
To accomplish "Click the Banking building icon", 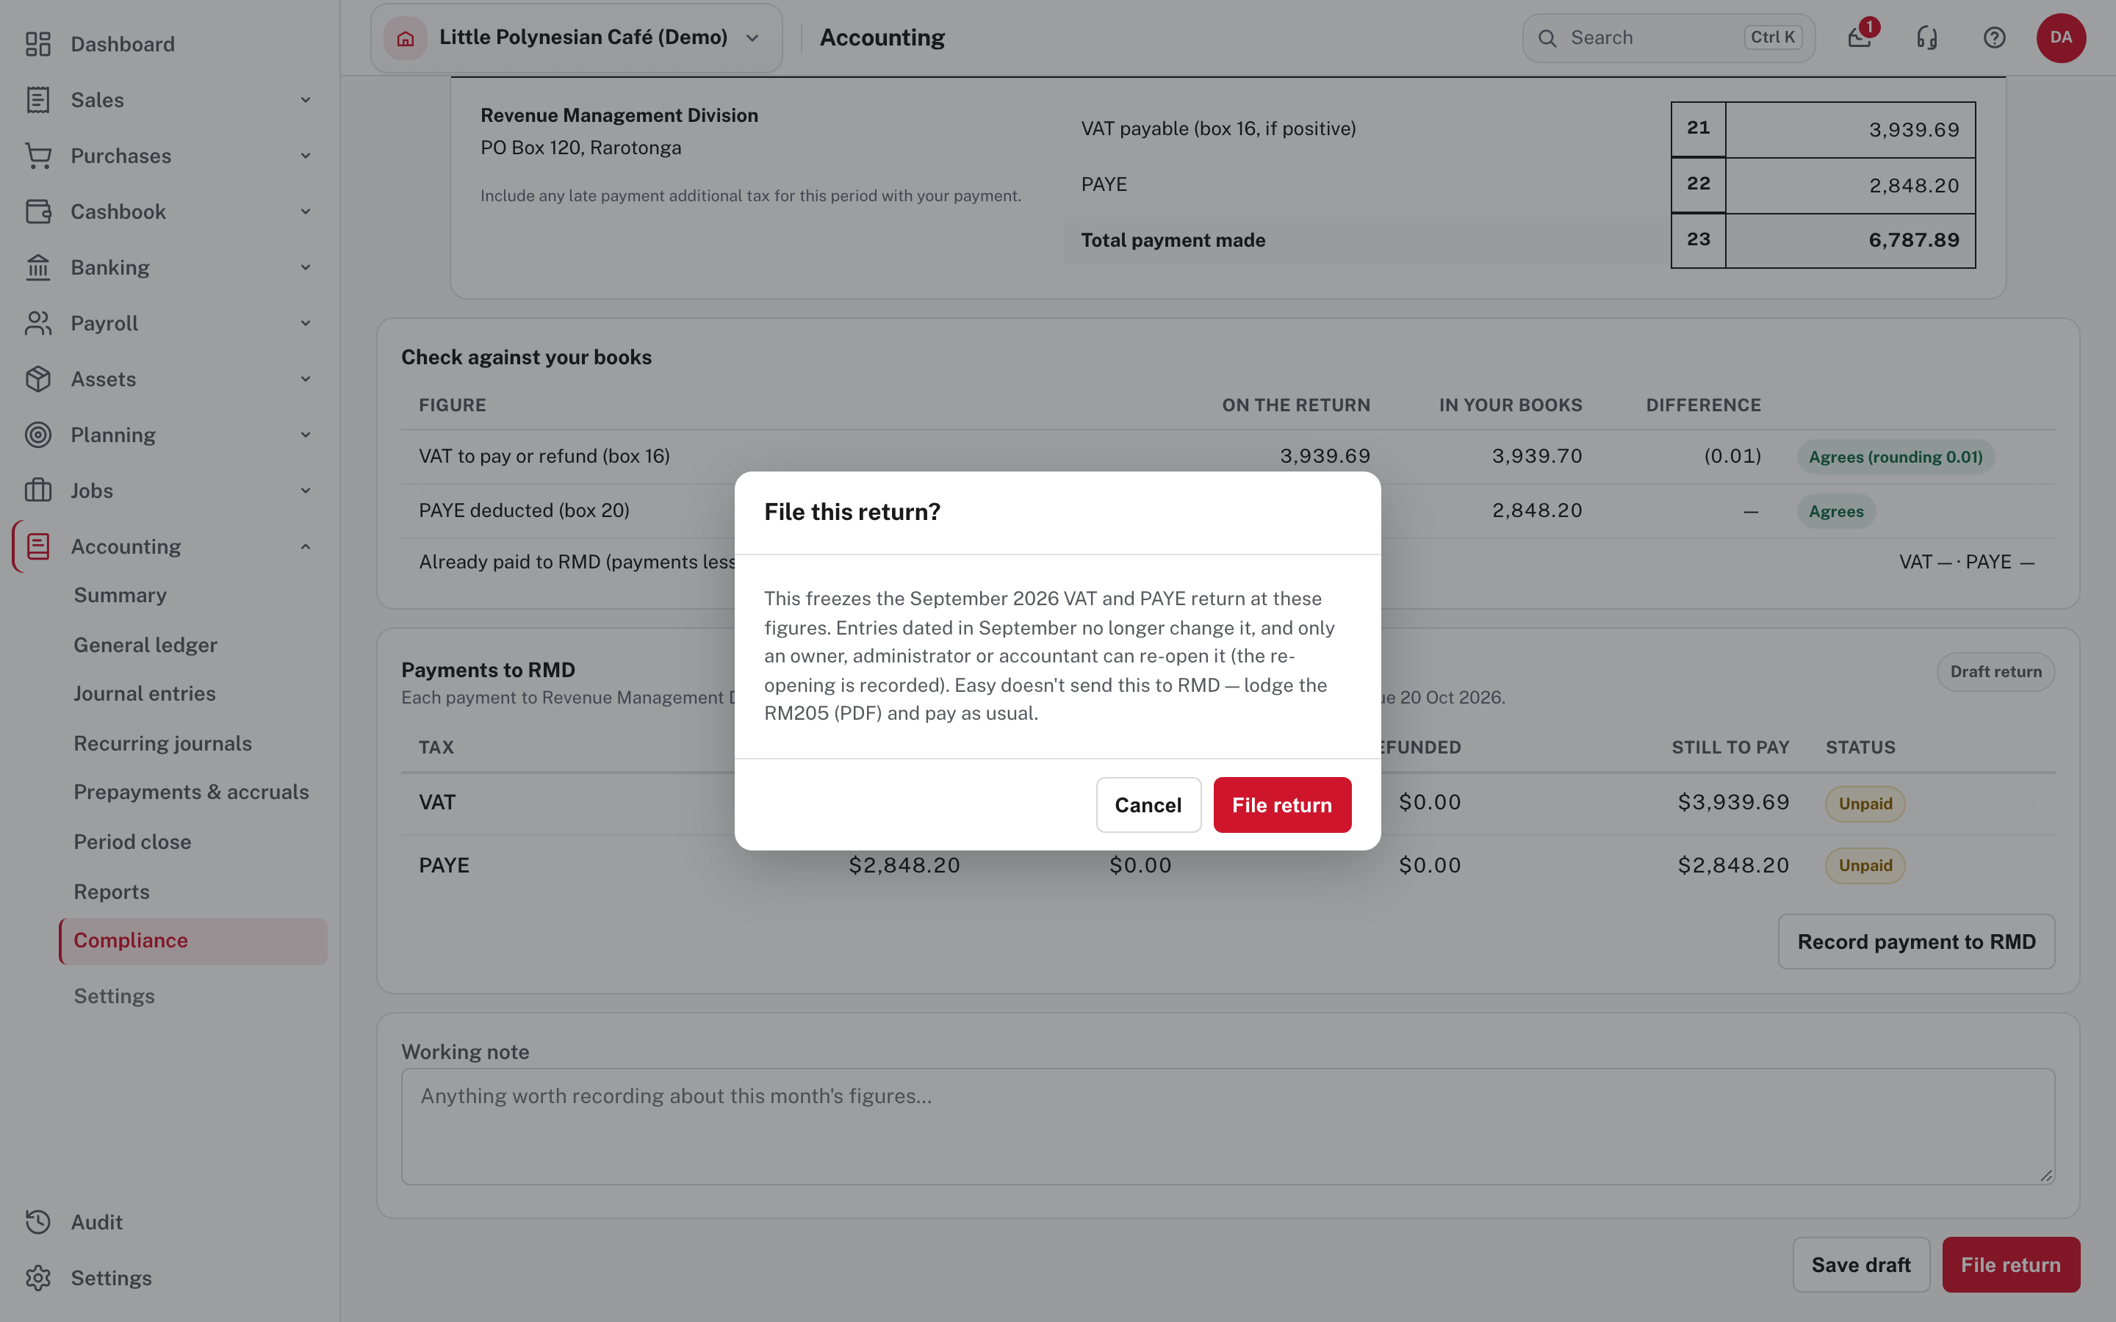I will 37,267.
